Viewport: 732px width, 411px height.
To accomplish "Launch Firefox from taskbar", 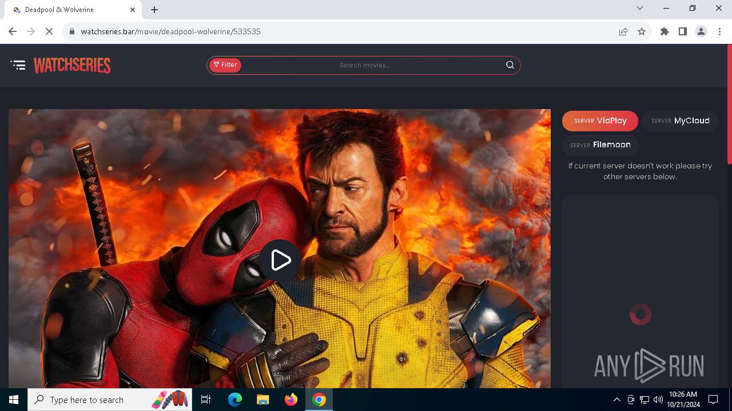I will [291, 400].
